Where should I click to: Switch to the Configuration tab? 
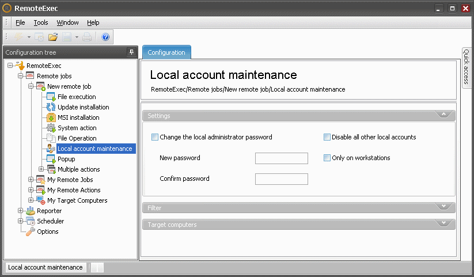click(x=166, y=52)
